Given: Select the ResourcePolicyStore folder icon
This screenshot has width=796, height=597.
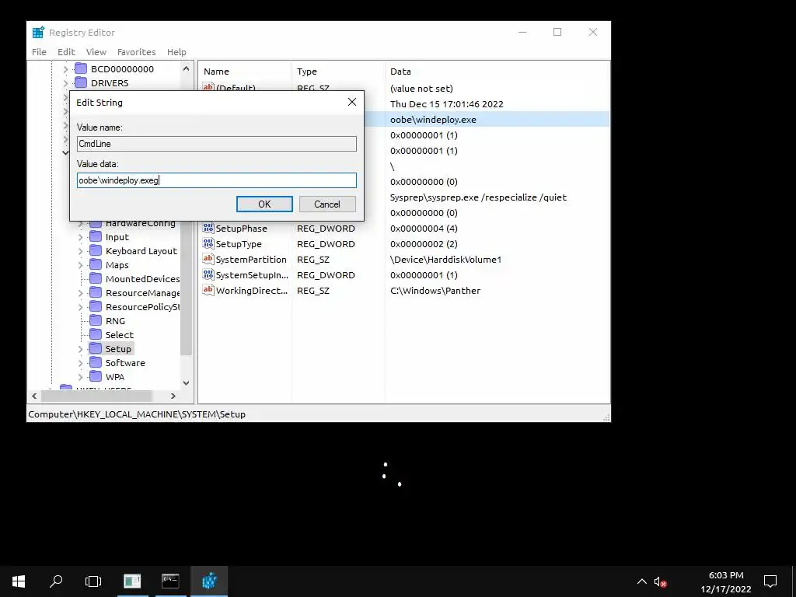Looking at the screenshot, I should [x=96, y=306].
